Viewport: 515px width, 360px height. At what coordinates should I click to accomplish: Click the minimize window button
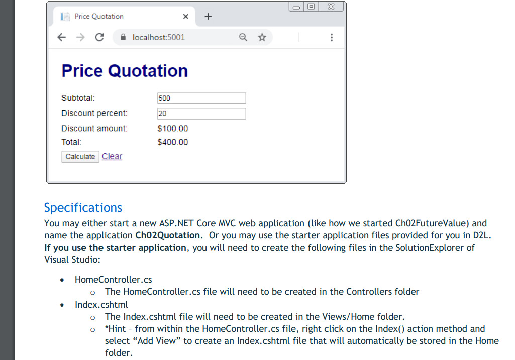point(295,6)
